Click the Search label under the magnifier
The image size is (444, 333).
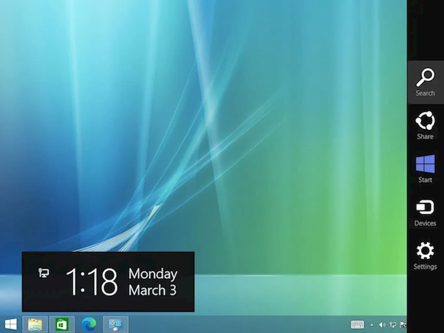(x=425, y=93)
